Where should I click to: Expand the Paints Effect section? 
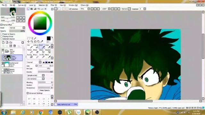(x=1, y=25)
